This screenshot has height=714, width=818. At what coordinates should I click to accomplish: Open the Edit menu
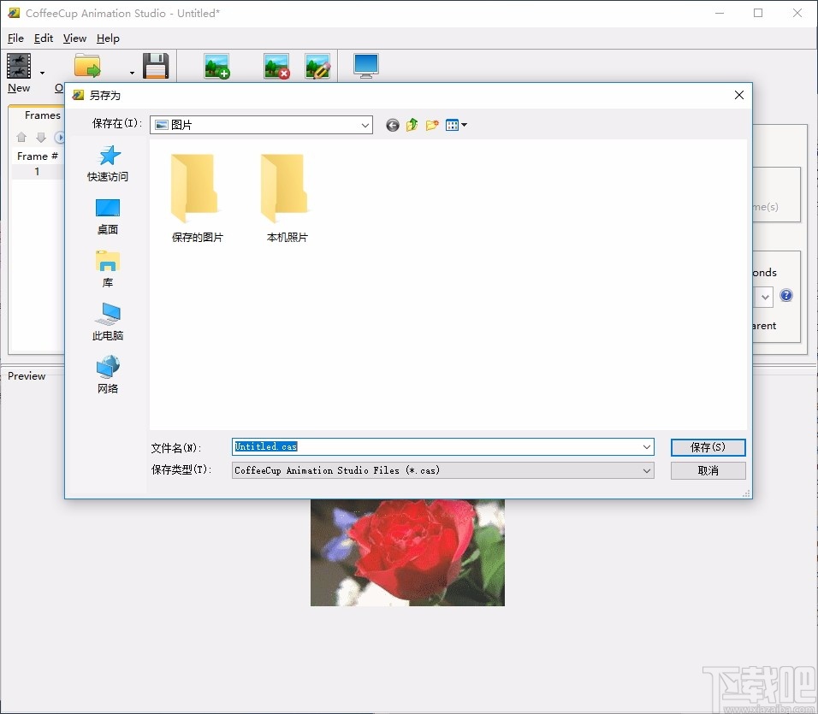(x=44, y=38)
